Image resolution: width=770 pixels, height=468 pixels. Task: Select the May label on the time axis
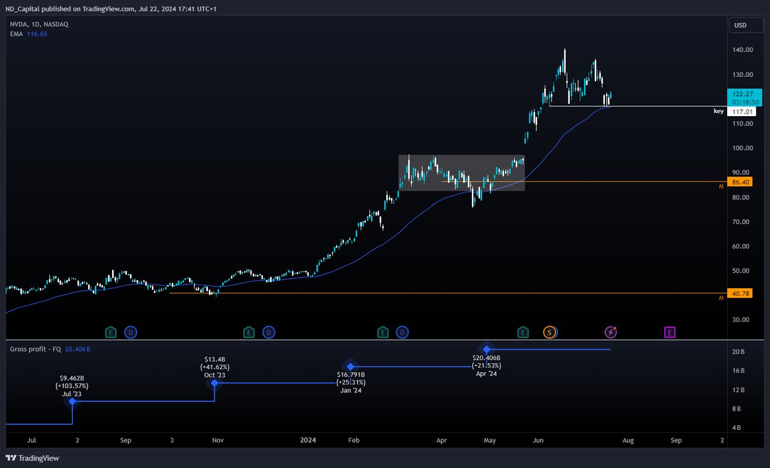(x=490, y=441)
